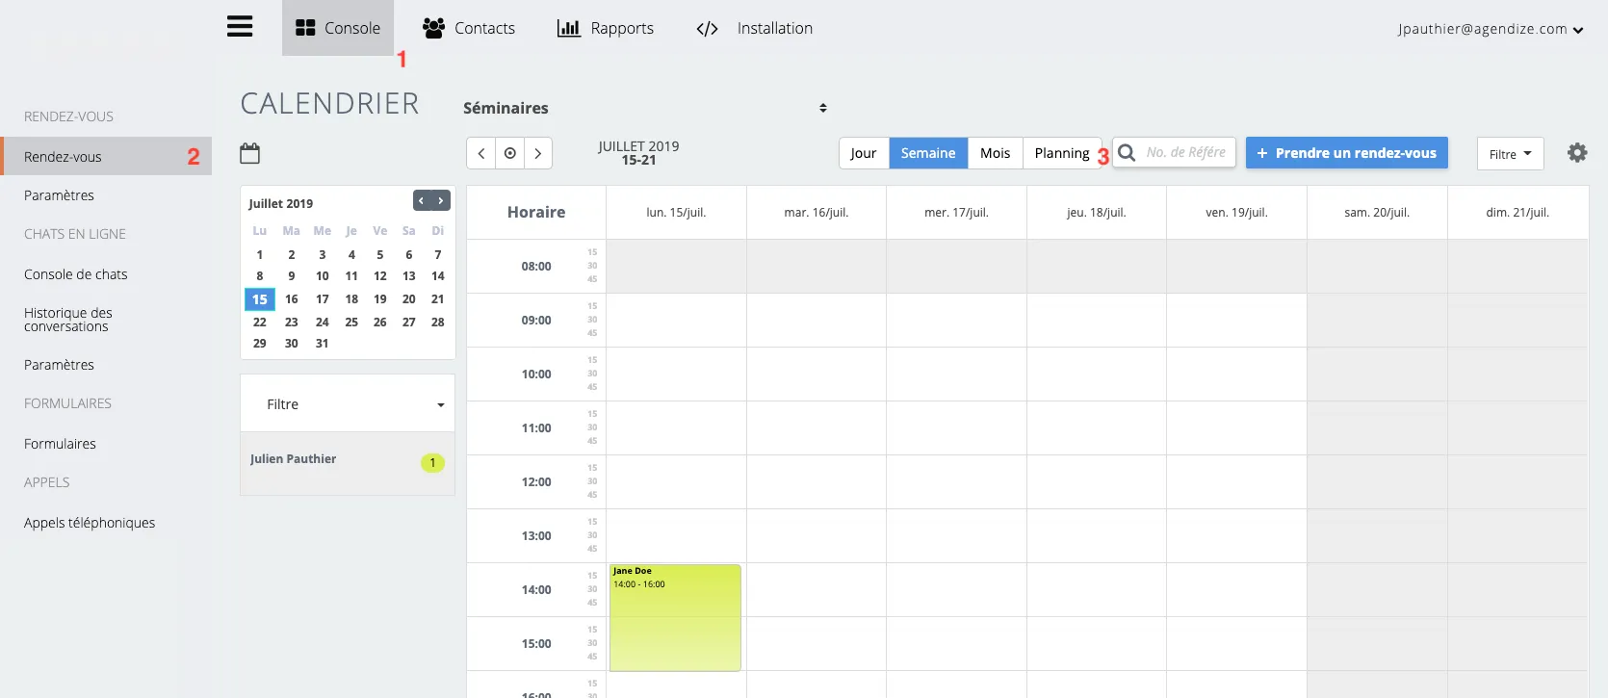Switch to Planning view

[1061, 153]
